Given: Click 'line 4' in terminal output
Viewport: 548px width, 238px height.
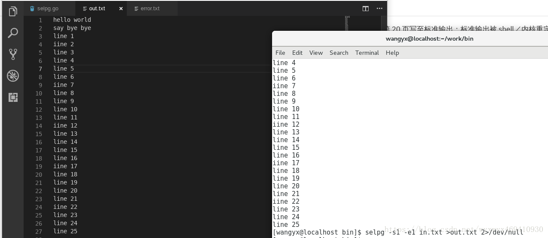Looking at the screenshot, I should click(x=284, y=63).
